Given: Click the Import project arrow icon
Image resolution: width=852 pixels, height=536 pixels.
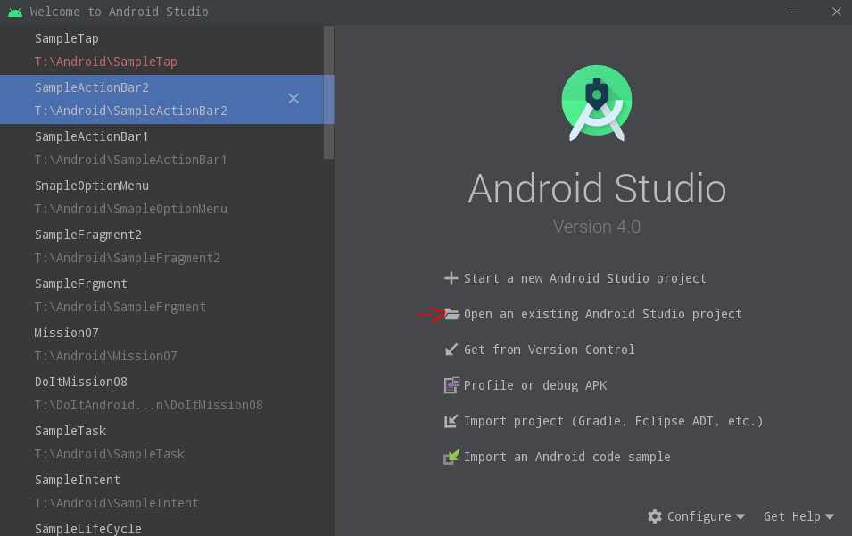Looking at the screenshot, I should 451,422.
